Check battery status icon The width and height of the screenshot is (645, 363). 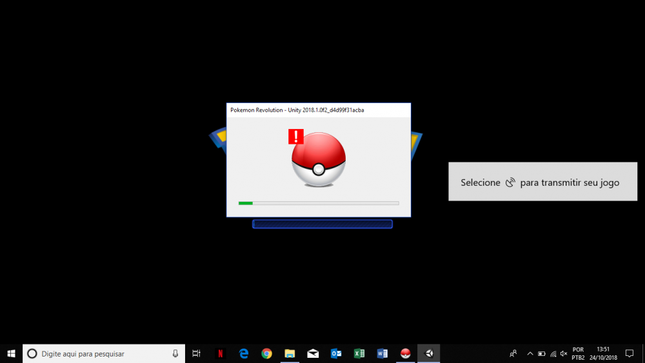[541, 353]
